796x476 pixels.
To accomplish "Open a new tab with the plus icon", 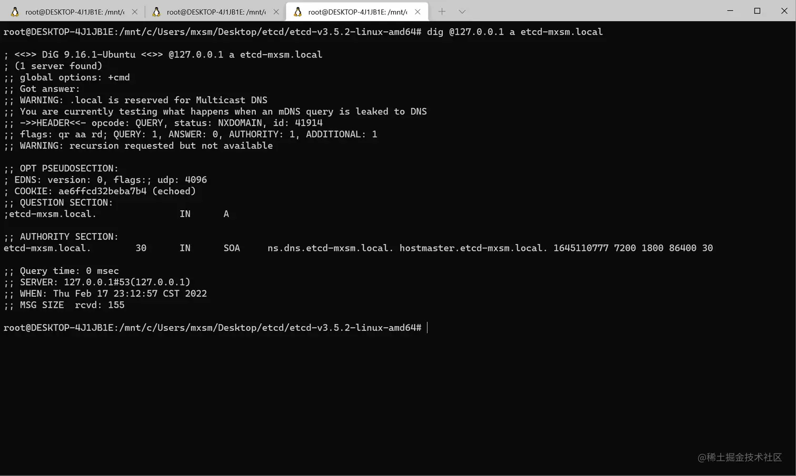I will click(442, 11).
